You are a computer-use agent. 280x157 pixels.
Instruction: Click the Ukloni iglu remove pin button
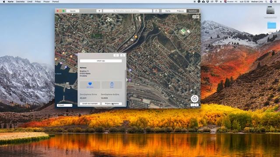[101, 61]
